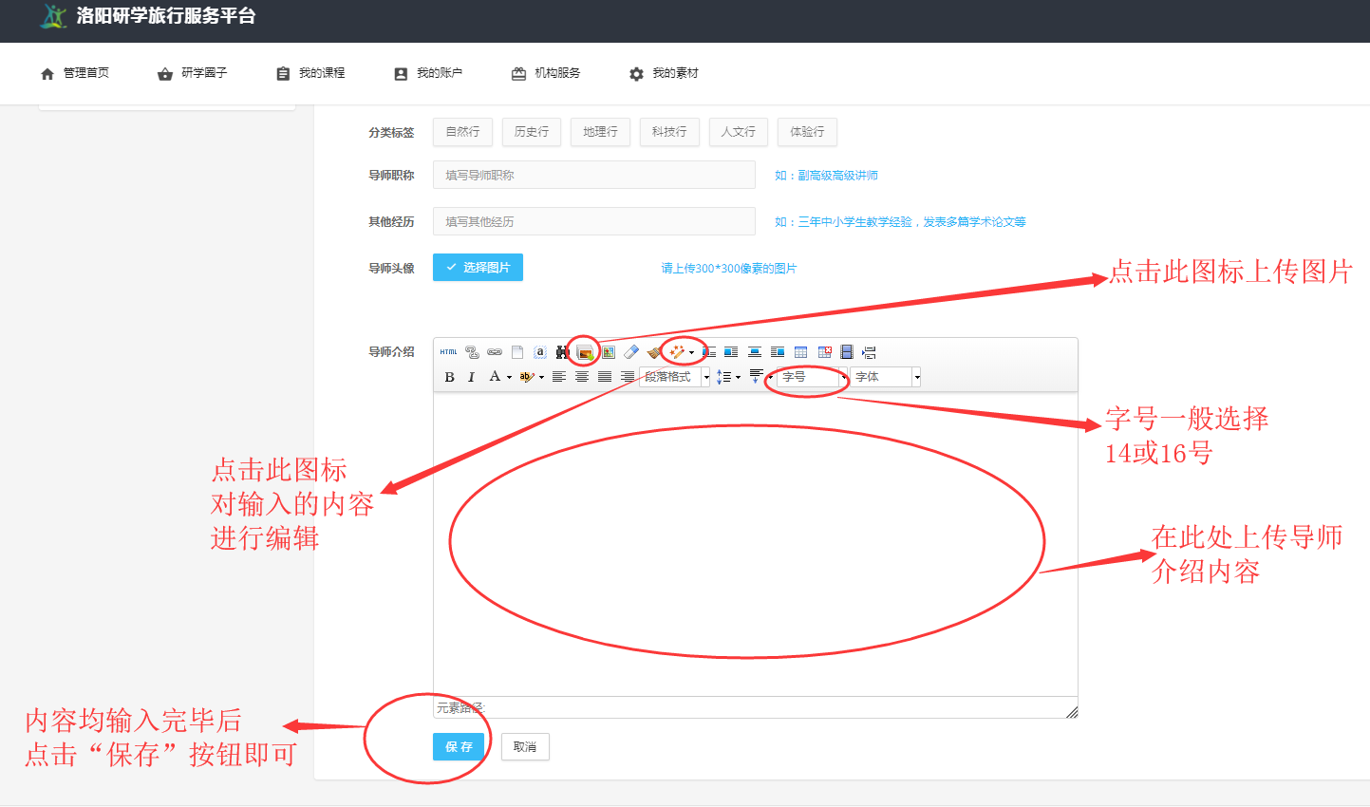The height and width of the screenshot is (807, 1370).
Task: Click the eraser clear-format icon
Action: coord(631,352)
